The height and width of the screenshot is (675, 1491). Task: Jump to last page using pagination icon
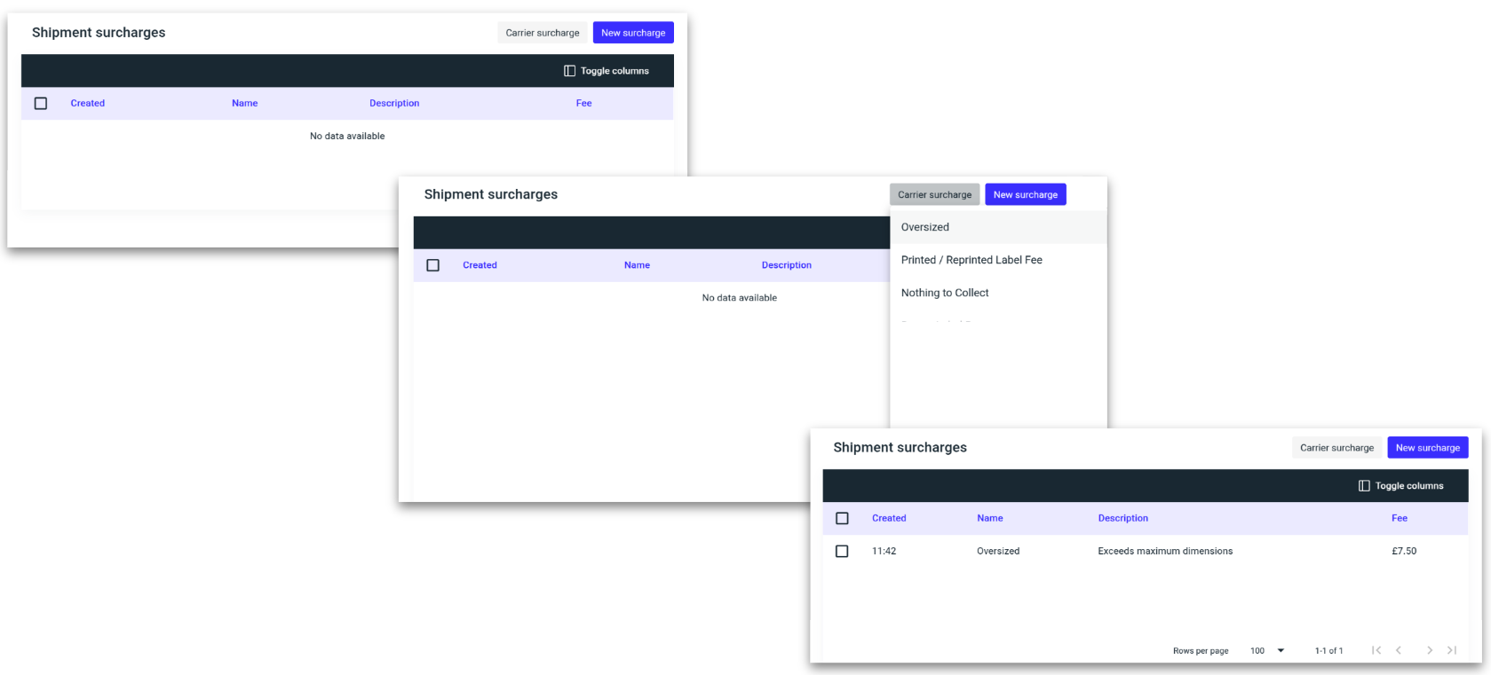click(x=1452, y=650)
